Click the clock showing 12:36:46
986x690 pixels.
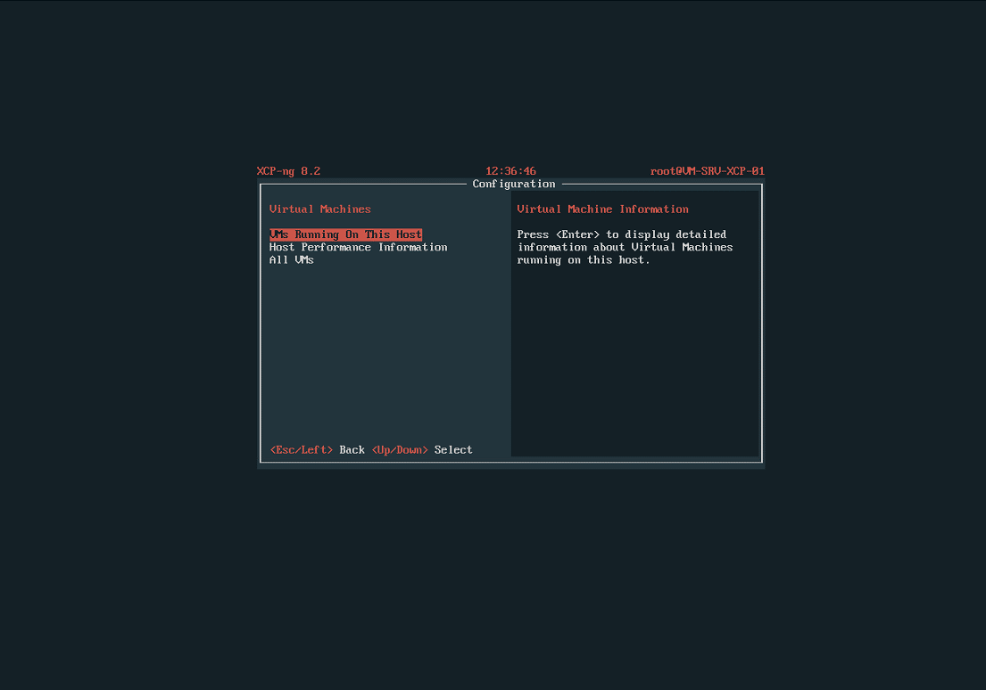(510, 171)
